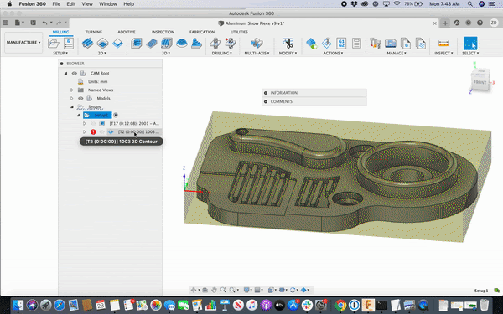Select the 3D Contour stepped tool
Image resolution: width=503 pixels, height=314 pixels.
pos(196,44)
